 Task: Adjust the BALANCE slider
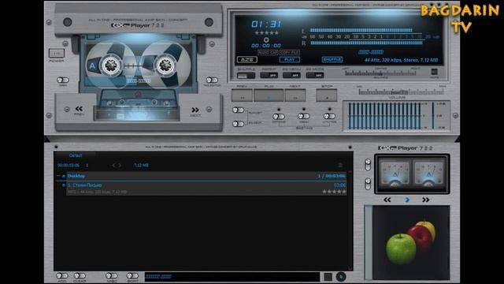pyautogui.click(x=381, y=73)
